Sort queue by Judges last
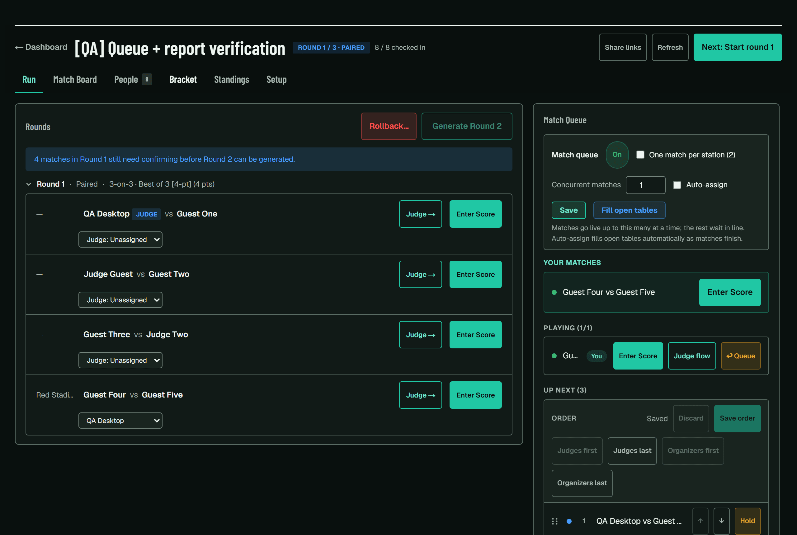The width and height of the screenshot is (797, 535). pyautogui.click(x=632, y=451)
